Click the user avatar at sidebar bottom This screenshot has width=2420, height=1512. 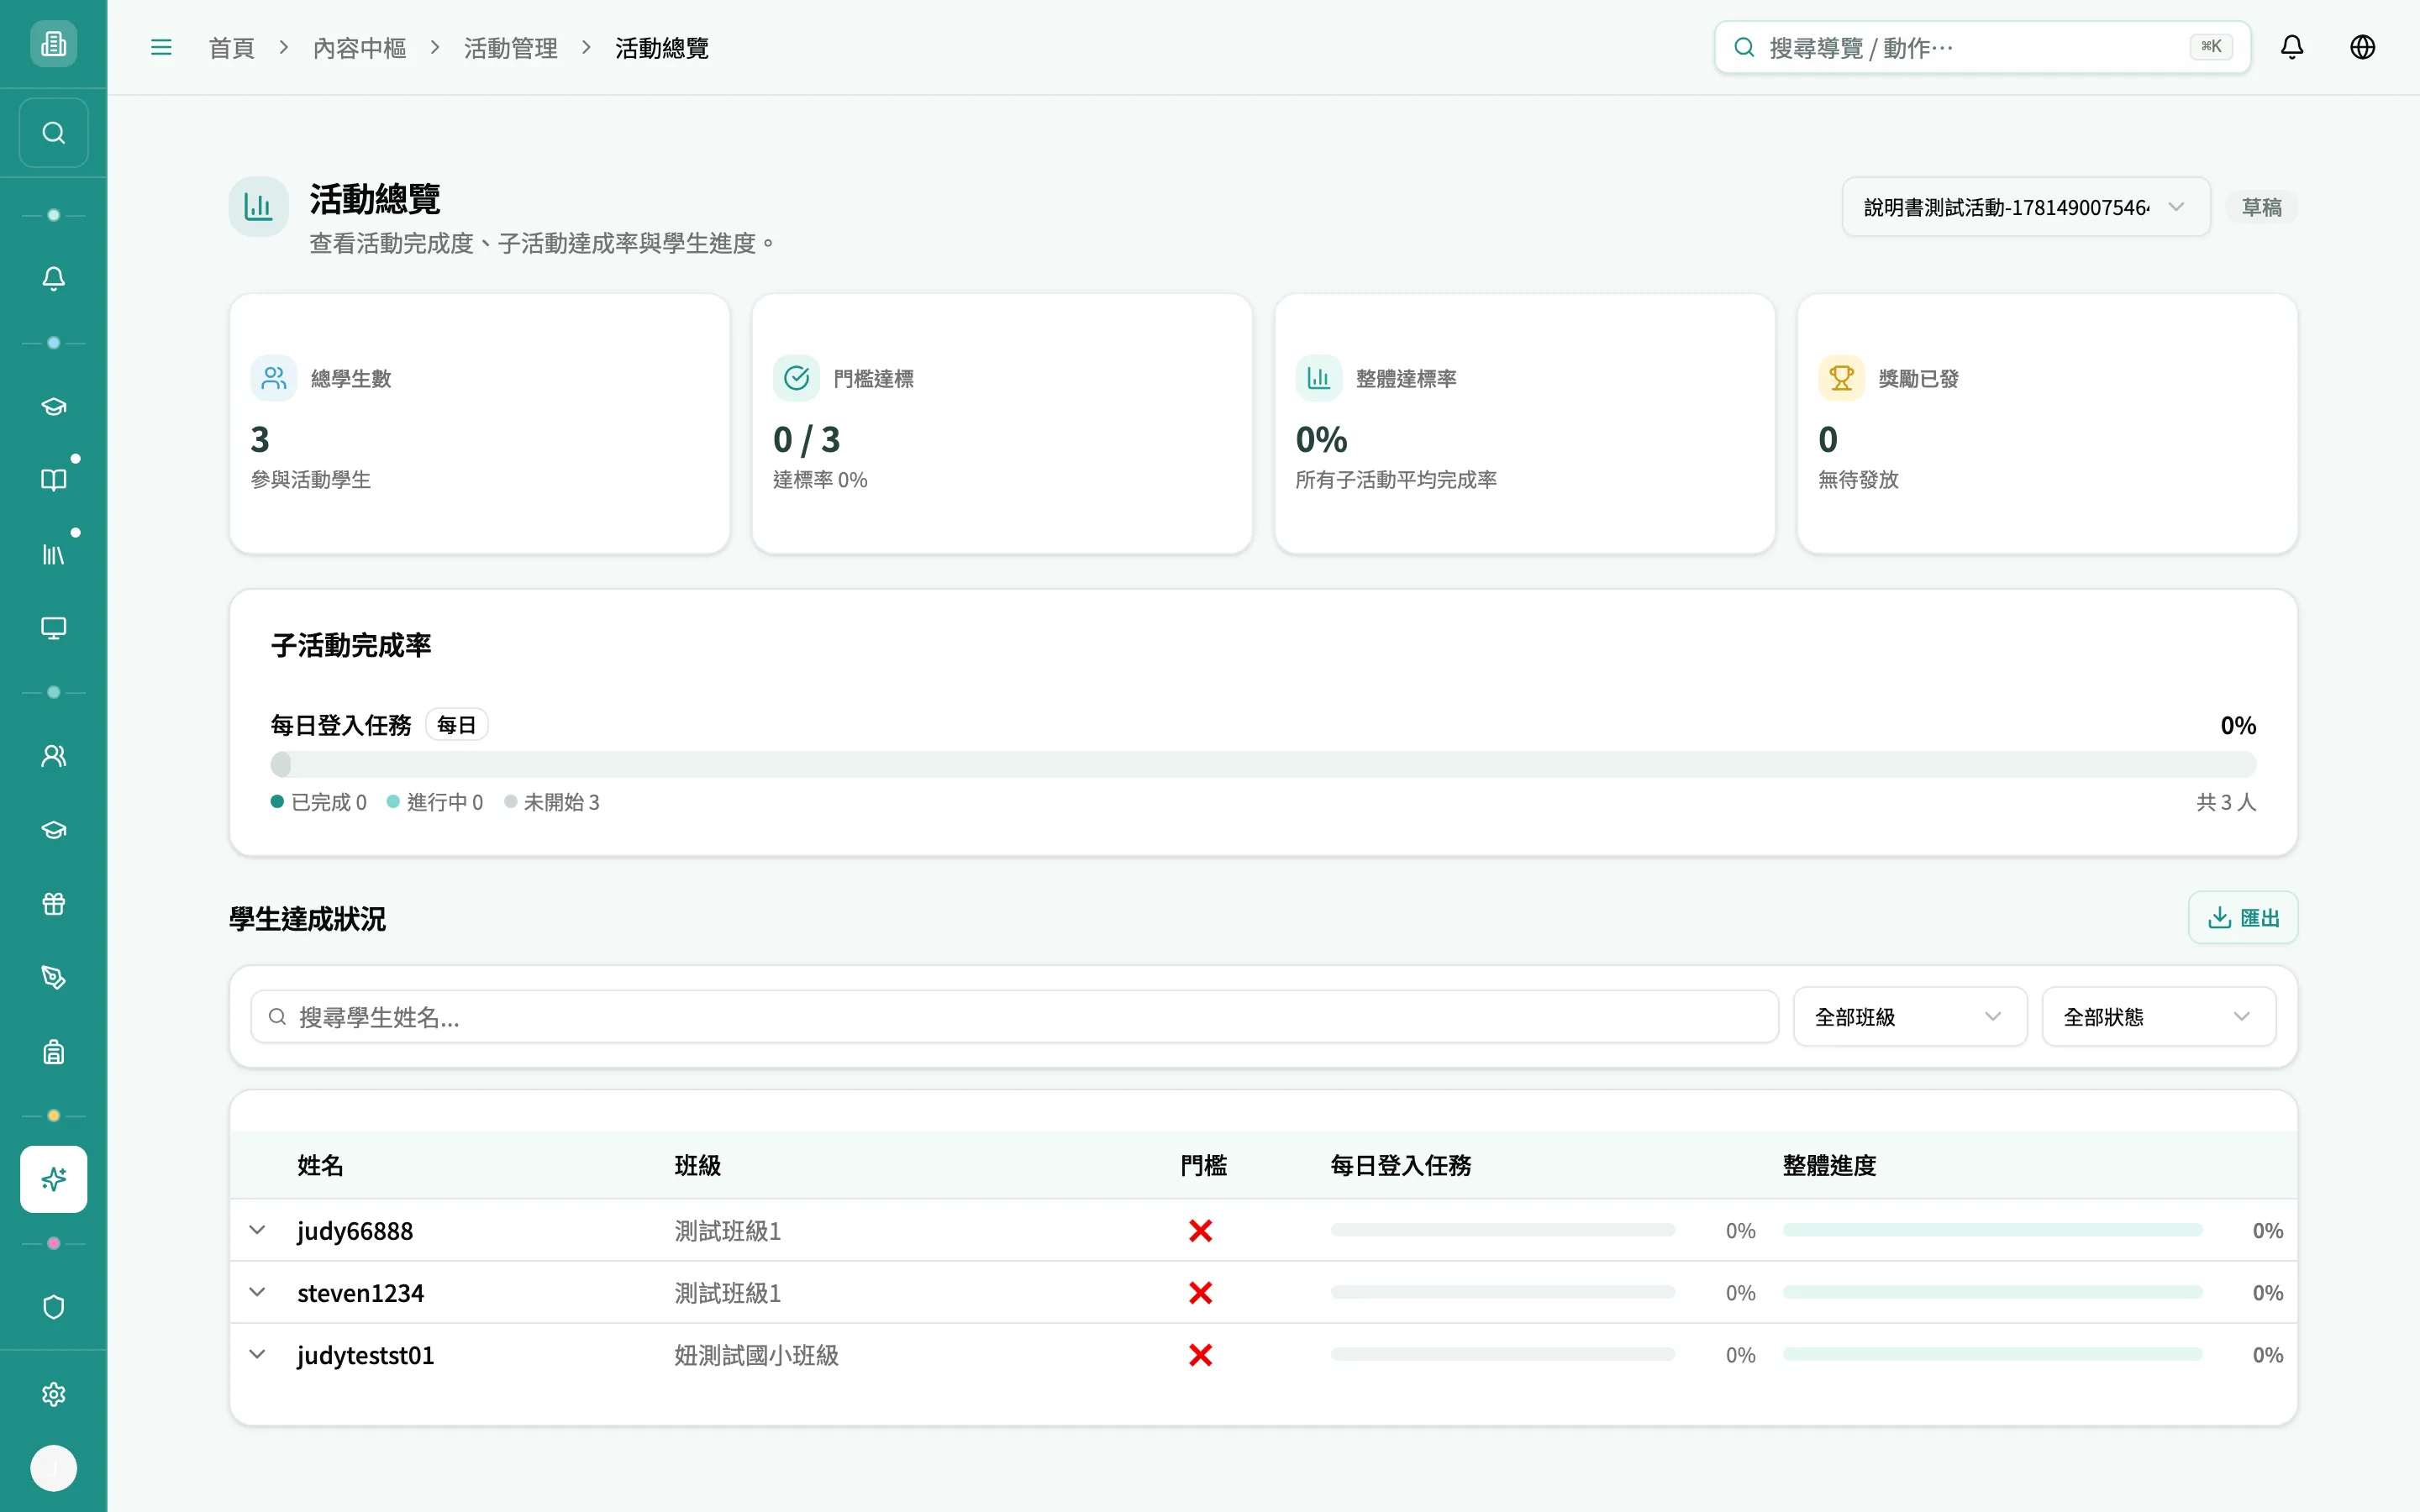pyautogui.click(x=53, y=1469)
